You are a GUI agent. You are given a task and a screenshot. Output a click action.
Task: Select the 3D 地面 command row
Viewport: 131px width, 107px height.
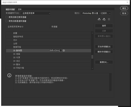[x=48, y=54]
